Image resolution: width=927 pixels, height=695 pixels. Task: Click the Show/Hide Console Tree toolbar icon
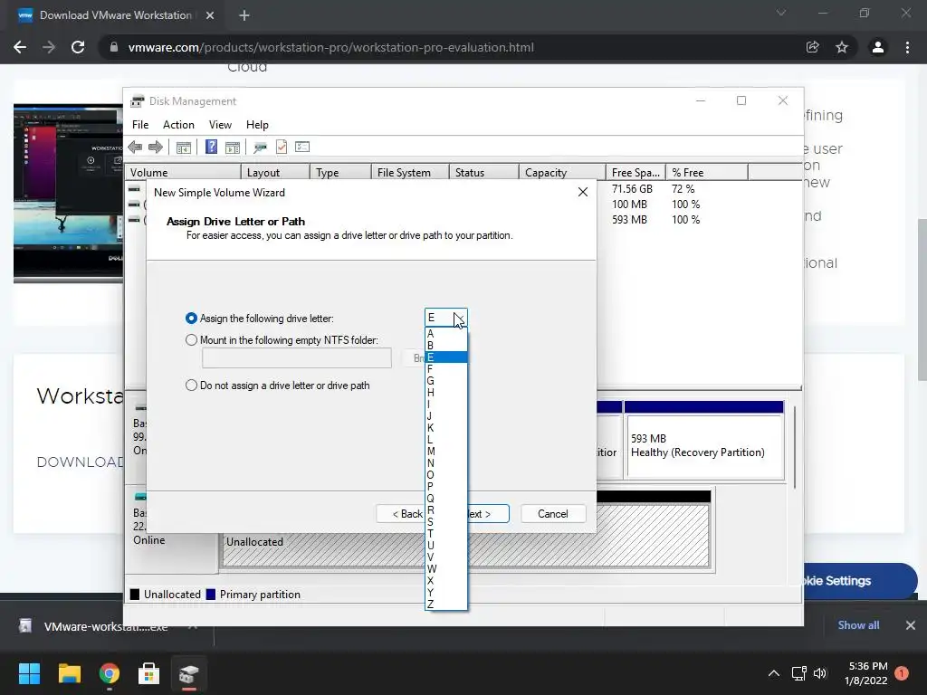pos(183,148)
